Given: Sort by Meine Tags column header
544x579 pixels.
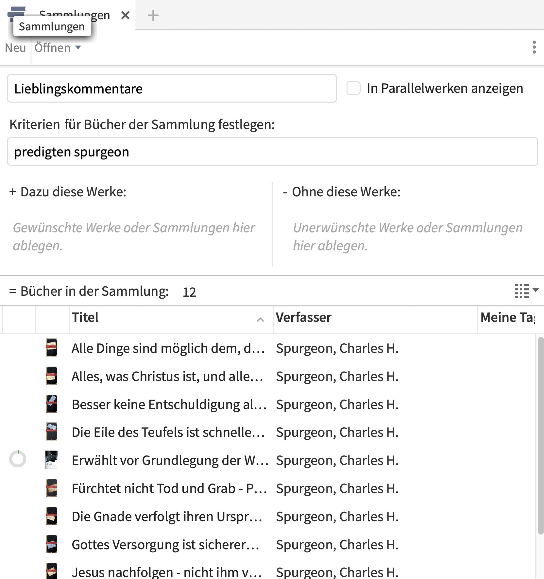Looking at the screenshot, I should 507,318.
